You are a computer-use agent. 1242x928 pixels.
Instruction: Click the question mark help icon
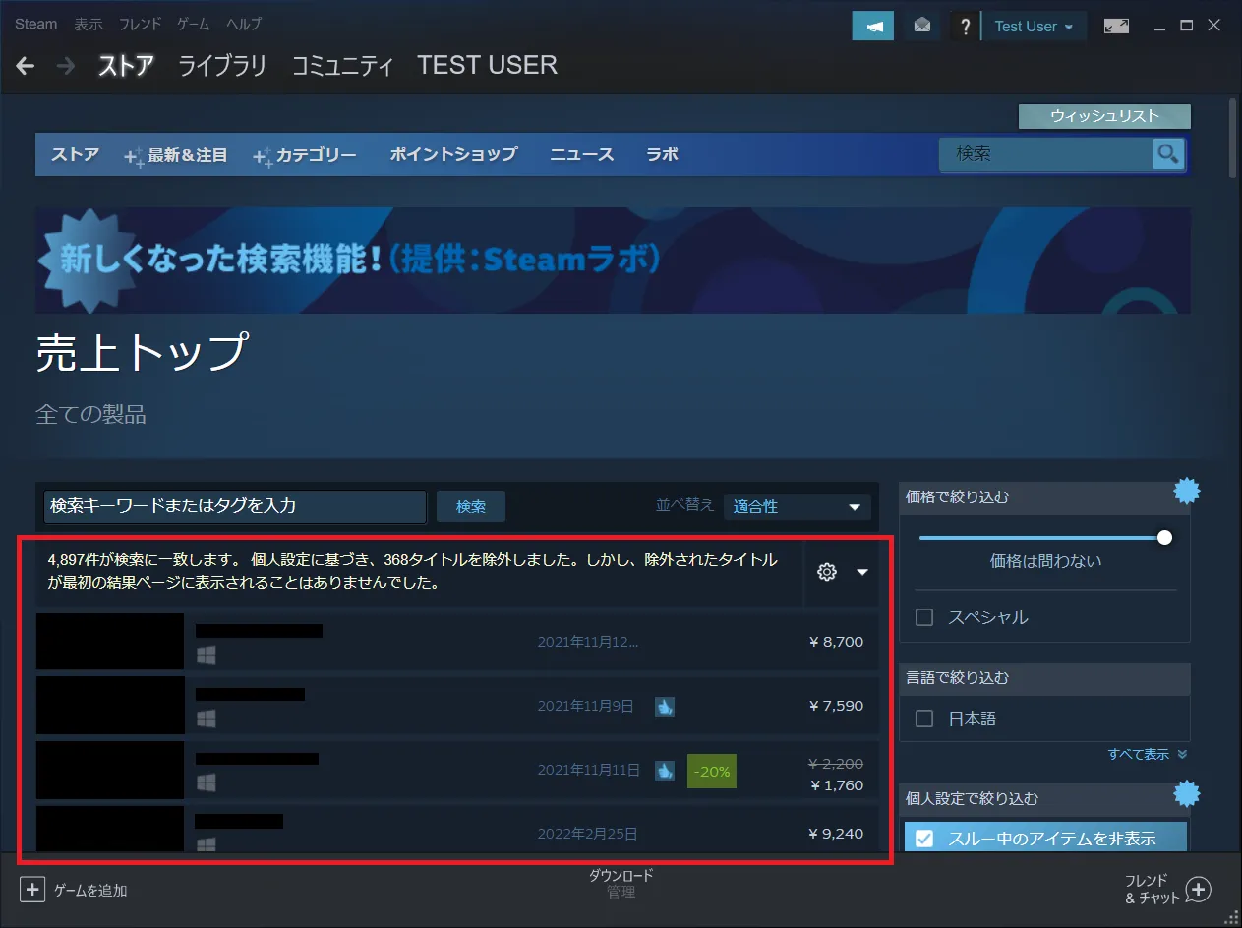966,27
